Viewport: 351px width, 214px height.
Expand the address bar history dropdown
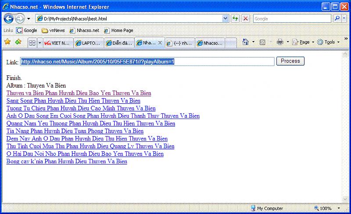pos(226,19)
